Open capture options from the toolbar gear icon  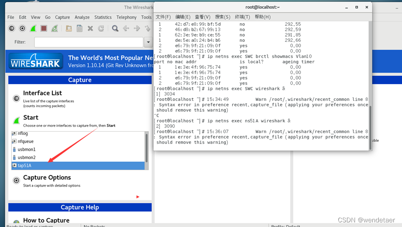point(22,28)
